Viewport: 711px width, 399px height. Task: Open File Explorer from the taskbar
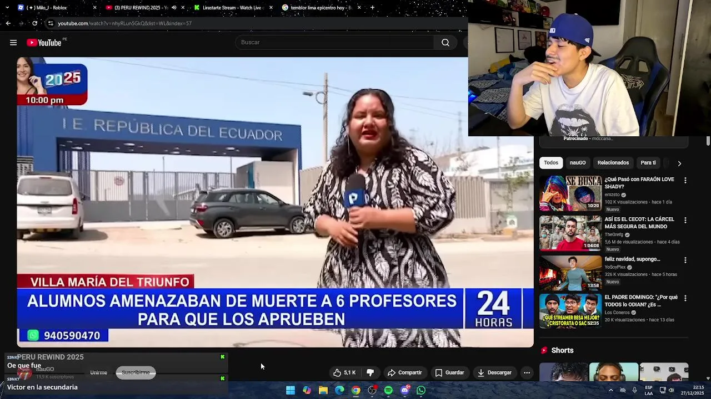[323, 390]
